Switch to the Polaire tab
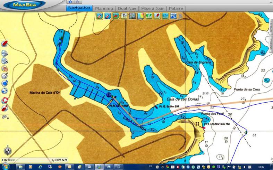Screen dimensions: 273x170 176,8
